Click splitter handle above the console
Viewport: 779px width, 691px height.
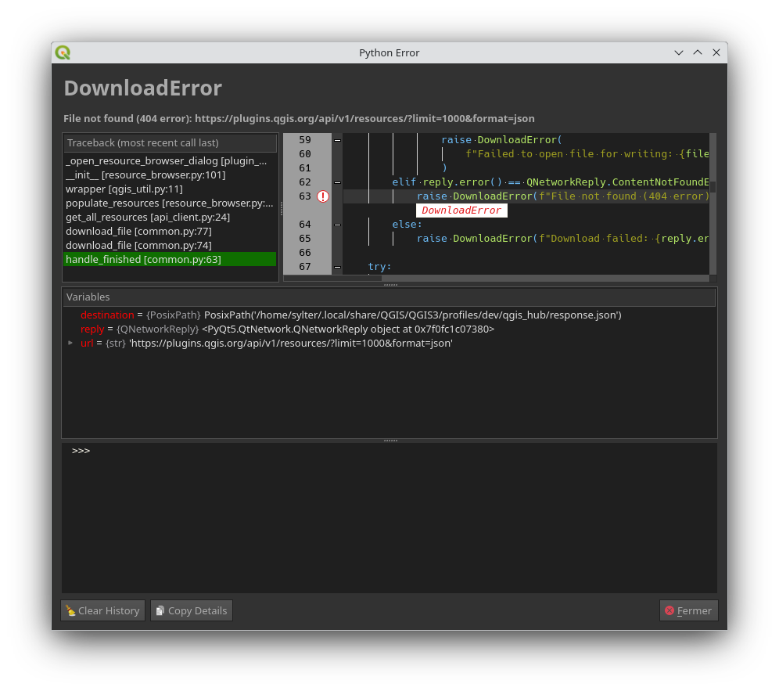pos(390,441)
